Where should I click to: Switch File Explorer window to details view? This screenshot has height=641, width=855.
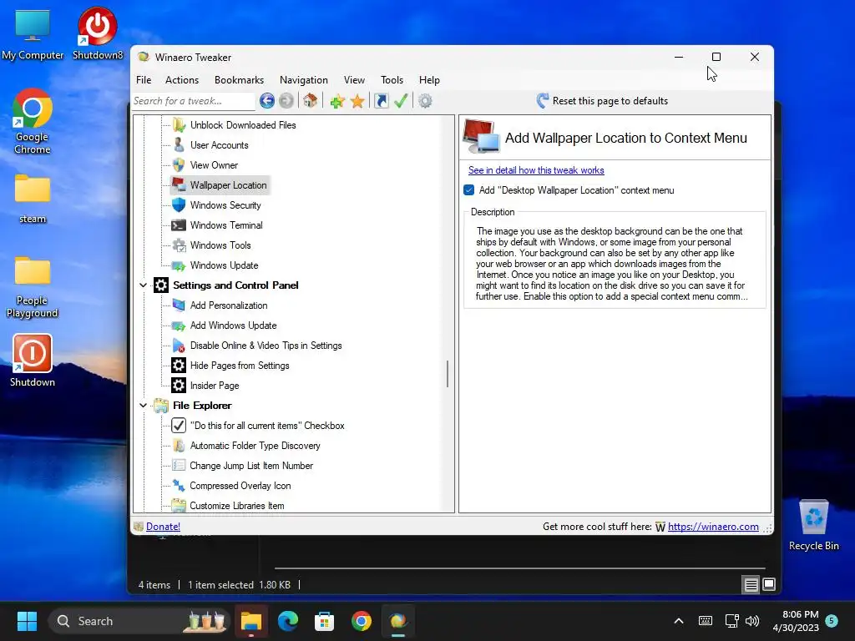pyautogui.click(x=751, y=585)
